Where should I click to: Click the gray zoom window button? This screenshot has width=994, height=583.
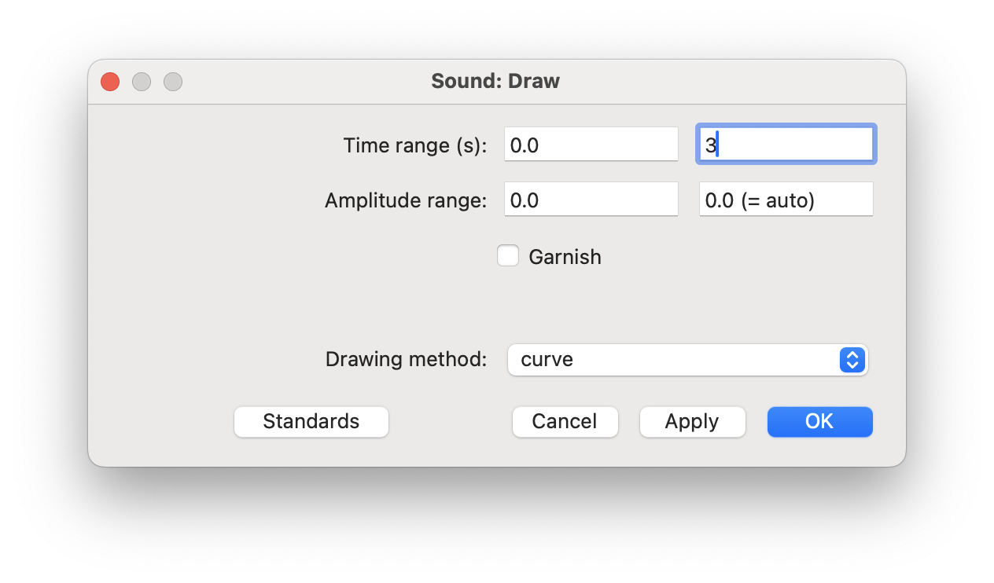[173, 82]
